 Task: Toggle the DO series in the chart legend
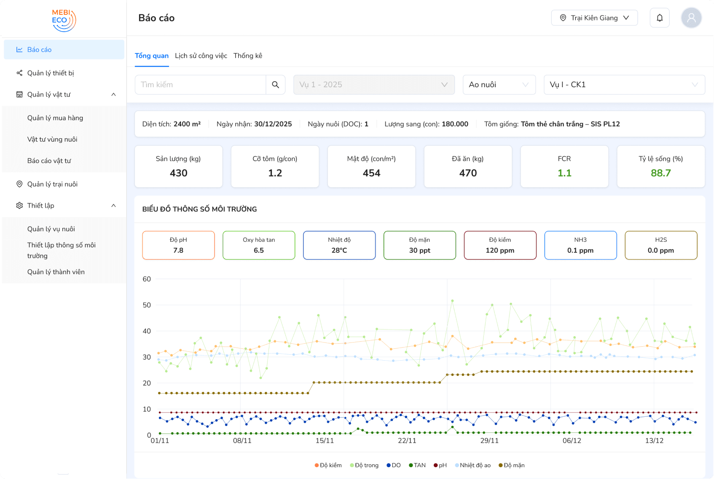tap(394, 466)
